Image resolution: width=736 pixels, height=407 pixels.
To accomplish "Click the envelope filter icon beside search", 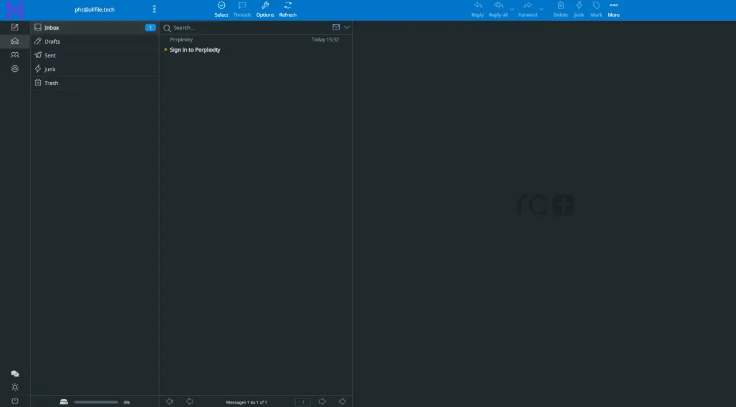I will click(336, 27).
